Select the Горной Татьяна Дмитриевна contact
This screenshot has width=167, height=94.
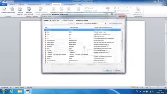coord(82,55)
